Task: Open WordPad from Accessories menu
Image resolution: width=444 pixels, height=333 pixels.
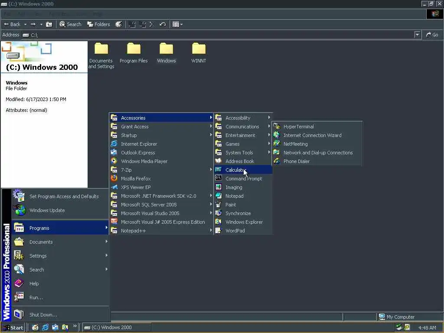Action: tap(243, 231)
